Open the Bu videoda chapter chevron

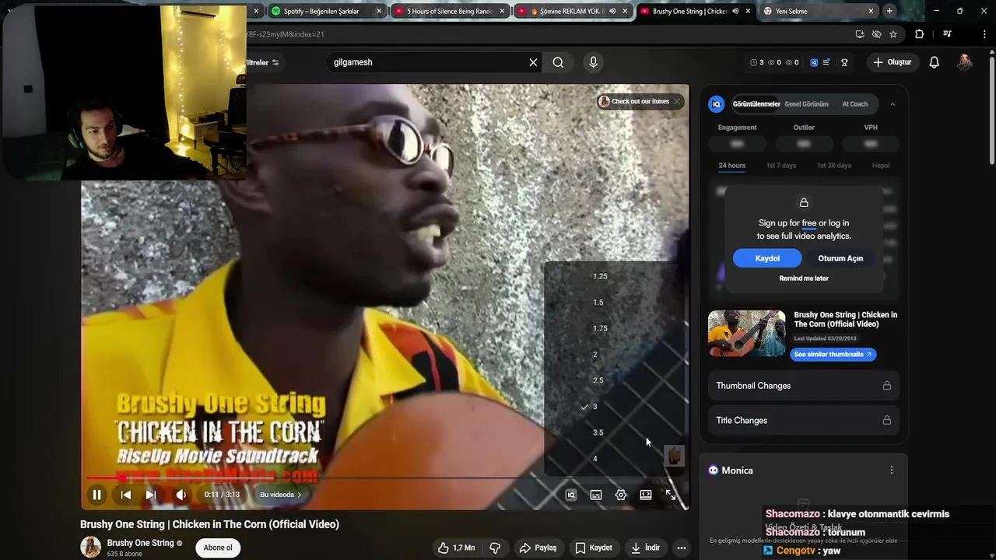click(281, 495)
